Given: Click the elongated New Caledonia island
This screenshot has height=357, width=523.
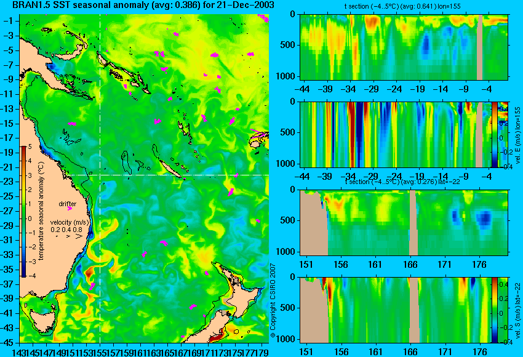Looking at the screenshot, I should [170, 169].
